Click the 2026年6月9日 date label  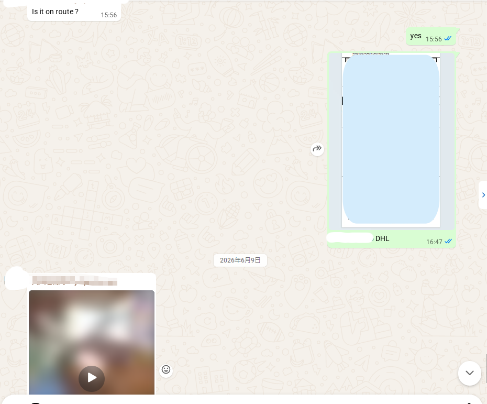240,260
